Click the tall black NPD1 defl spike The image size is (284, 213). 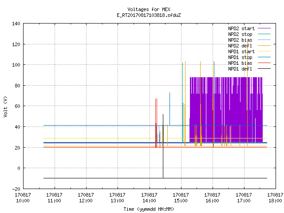(163, 146)
